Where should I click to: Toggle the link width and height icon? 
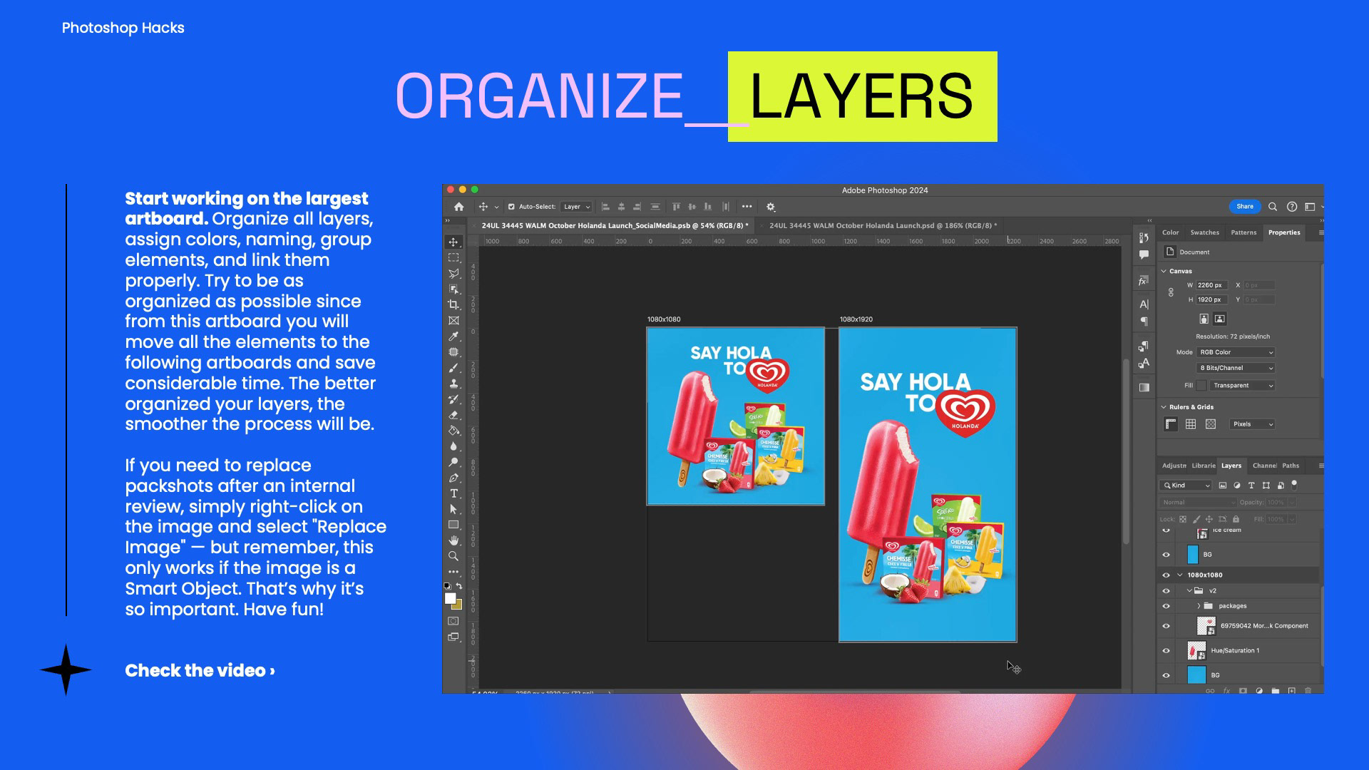(1171, 292)
